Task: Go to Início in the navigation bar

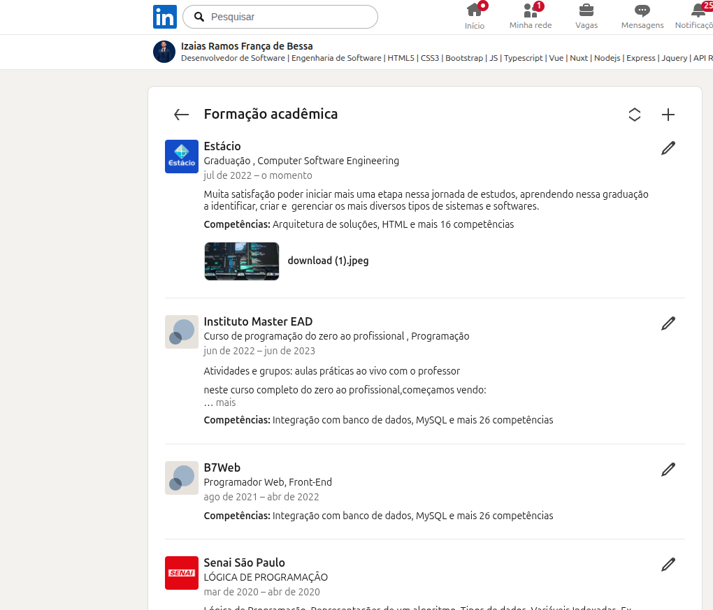Action: tap(474, 16)
